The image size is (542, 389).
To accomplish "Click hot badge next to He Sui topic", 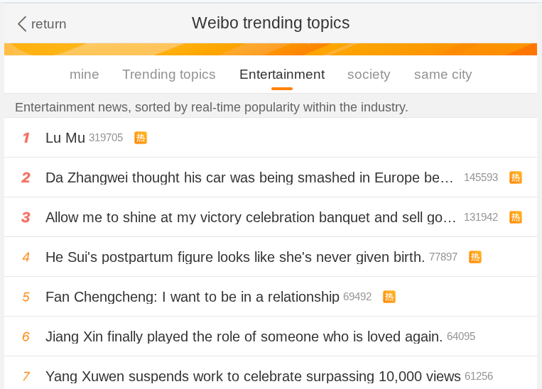I will pyautogui.click(x=475, y=257).
